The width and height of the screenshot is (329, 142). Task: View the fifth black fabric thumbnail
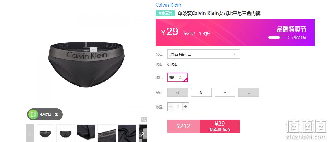(127, 133)
